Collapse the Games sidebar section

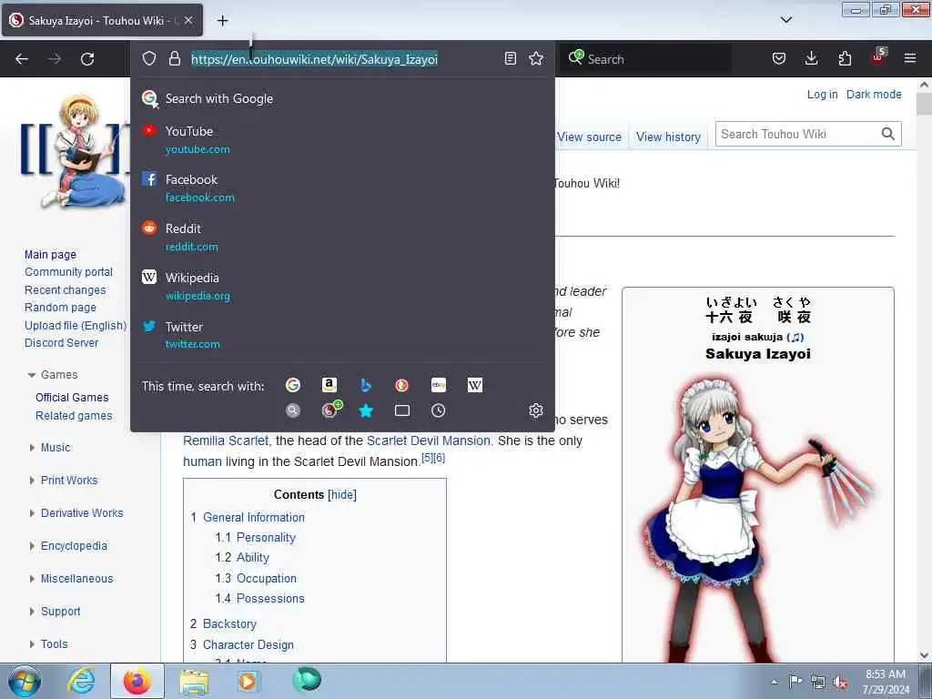(32, 375)
